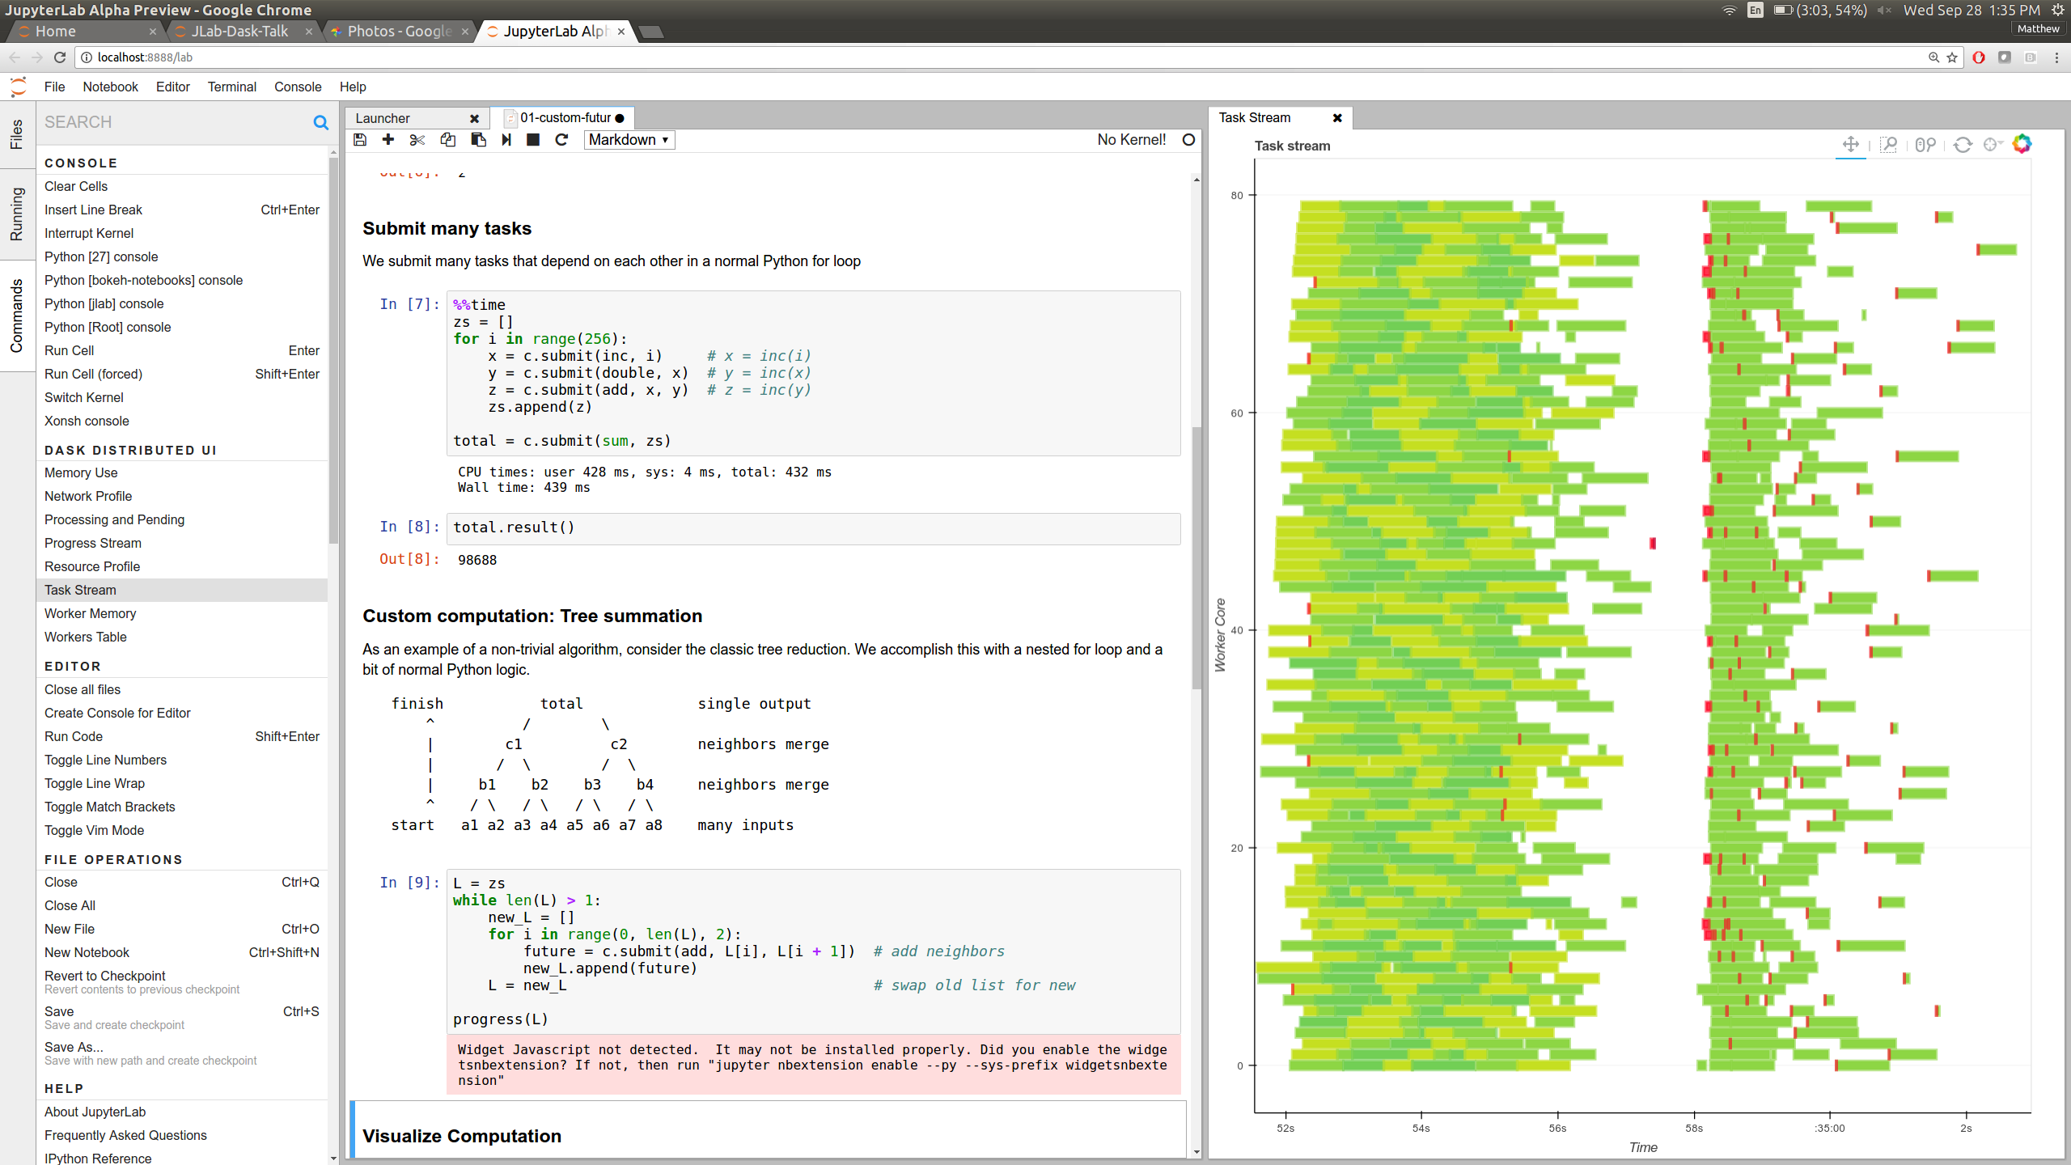Insert a new cell with the plus icon
The height and width of the screenshot is (1165, 2071).
click(388, 140)
